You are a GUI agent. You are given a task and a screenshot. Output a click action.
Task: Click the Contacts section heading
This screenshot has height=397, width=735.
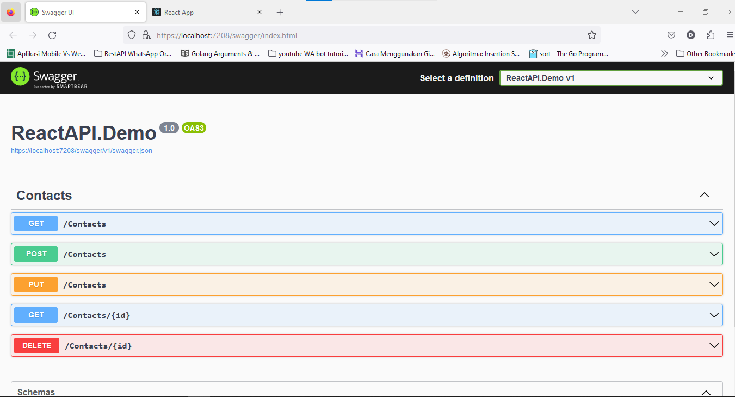tap(44, 196)
